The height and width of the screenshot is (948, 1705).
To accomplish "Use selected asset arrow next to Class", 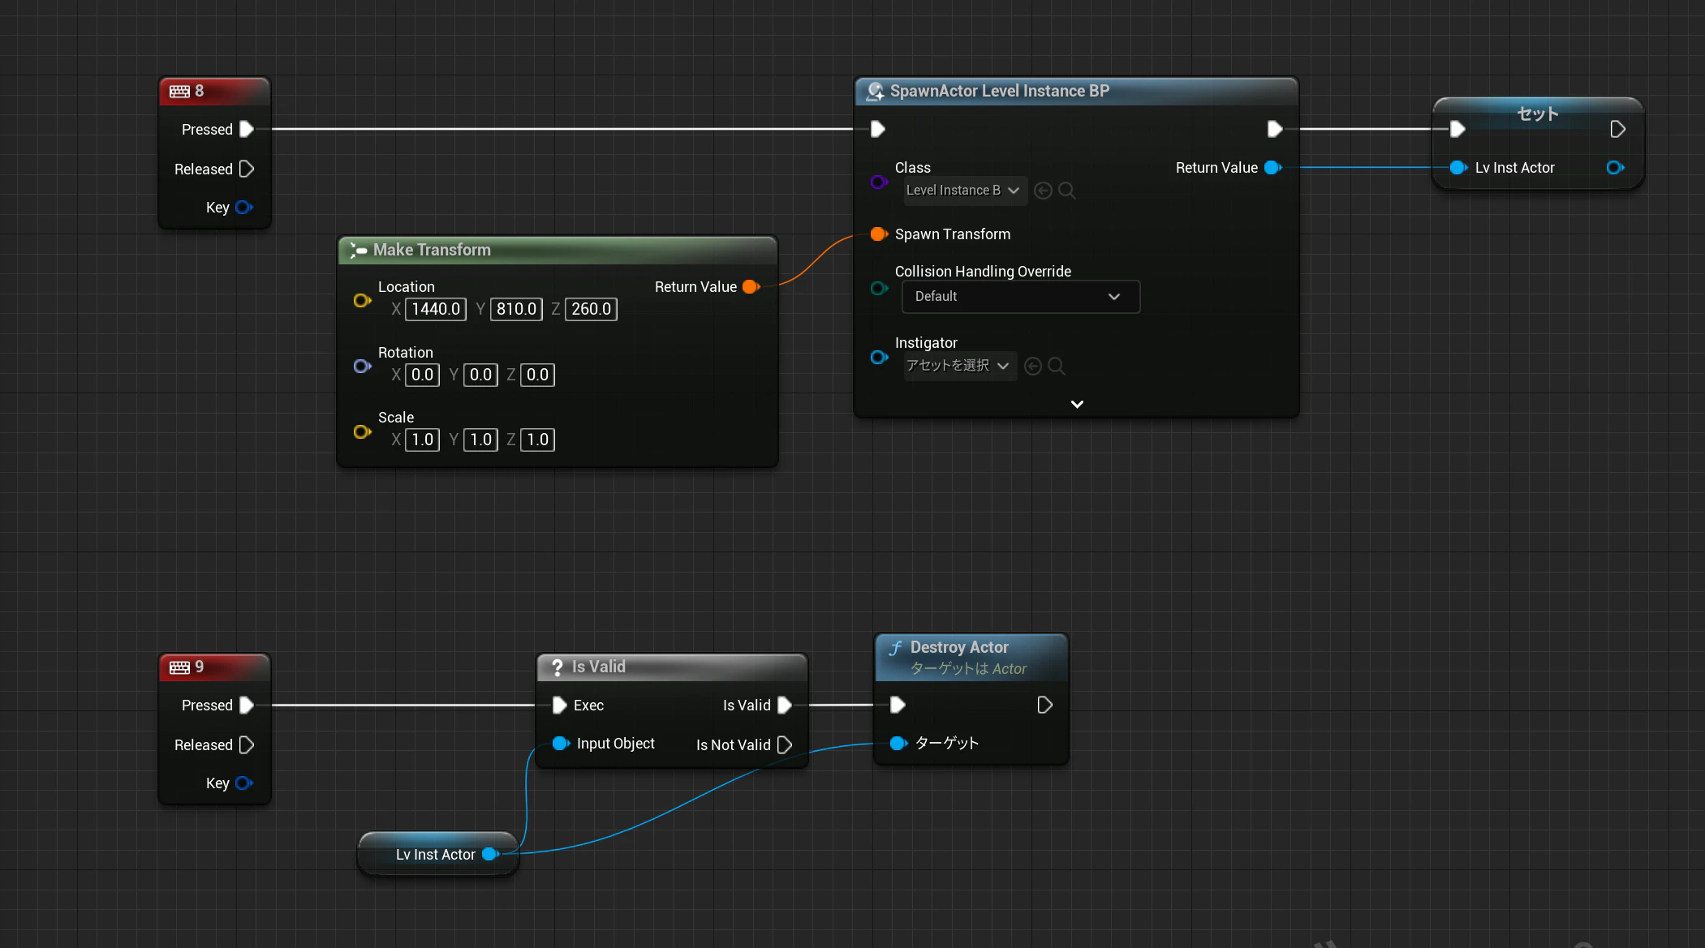I will click(1044, 191).
